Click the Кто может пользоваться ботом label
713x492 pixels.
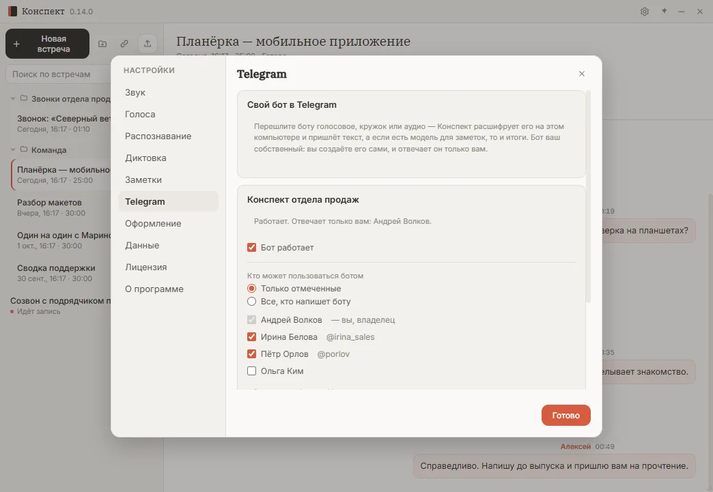(305, 275)
